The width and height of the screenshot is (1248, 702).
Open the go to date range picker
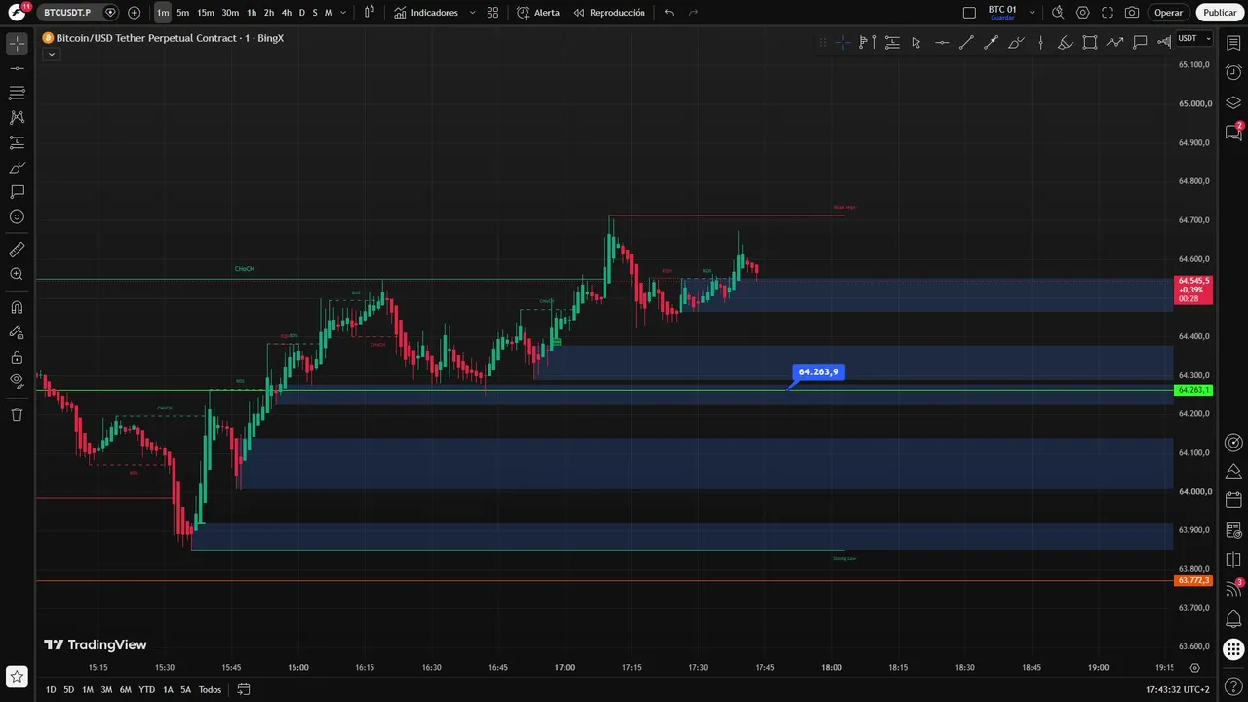coord(244,689)
